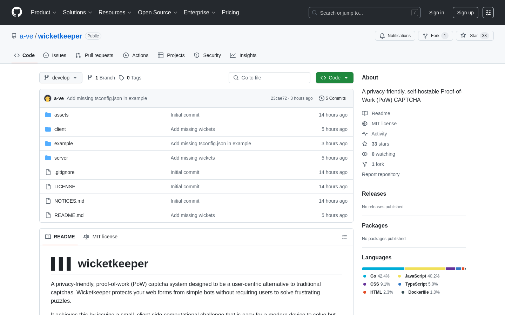505x315 pixels.
Task: Open the a-ve owner profile link
Action: coord(26,36)
